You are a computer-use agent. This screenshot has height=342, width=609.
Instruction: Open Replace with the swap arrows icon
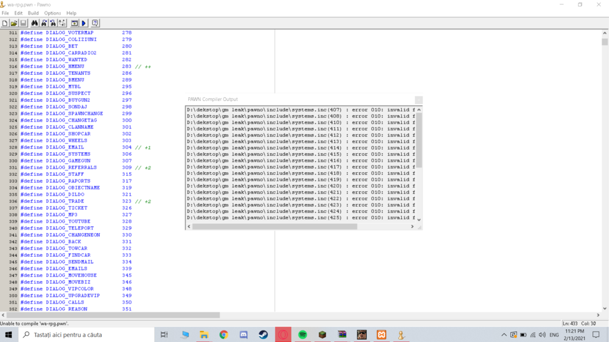(x=62, y=23)
